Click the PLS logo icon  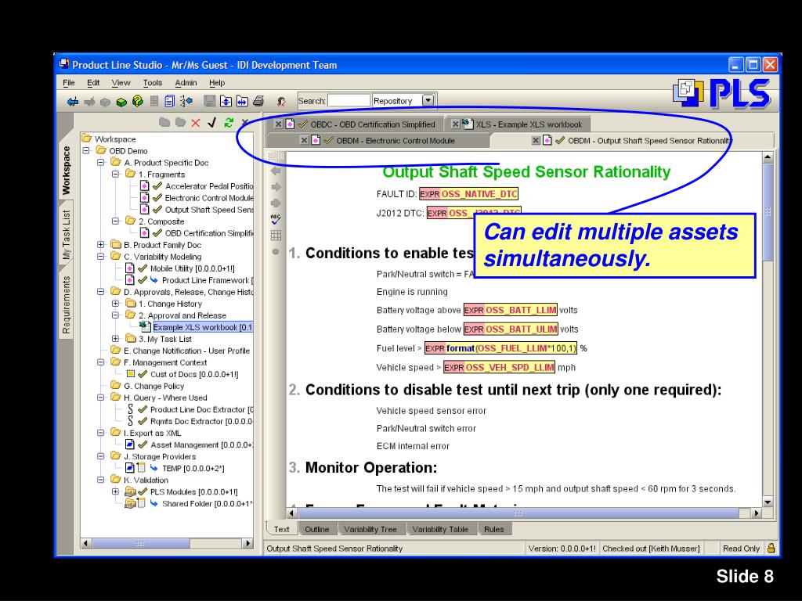(x=723, y=94)
